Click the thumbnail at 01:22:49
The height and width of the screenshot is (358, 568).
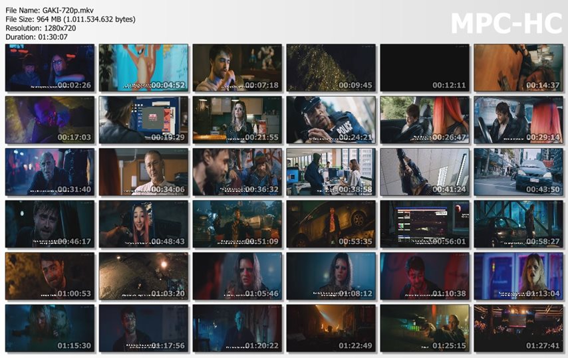click(x=331, y=328)
